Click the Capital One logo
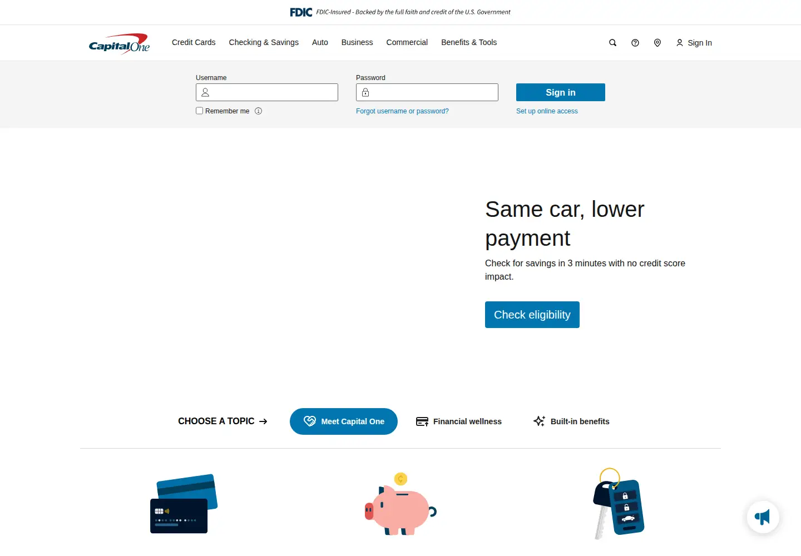The height and width of the screenshot is (556, 801). [119, 43]
